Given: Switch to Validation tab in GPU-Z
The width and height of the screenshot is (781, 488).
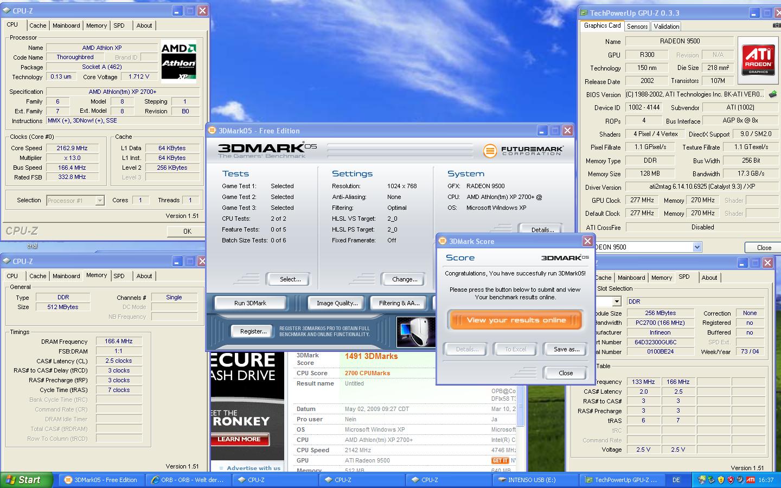Looking at the screenshot, I should 666,26.
